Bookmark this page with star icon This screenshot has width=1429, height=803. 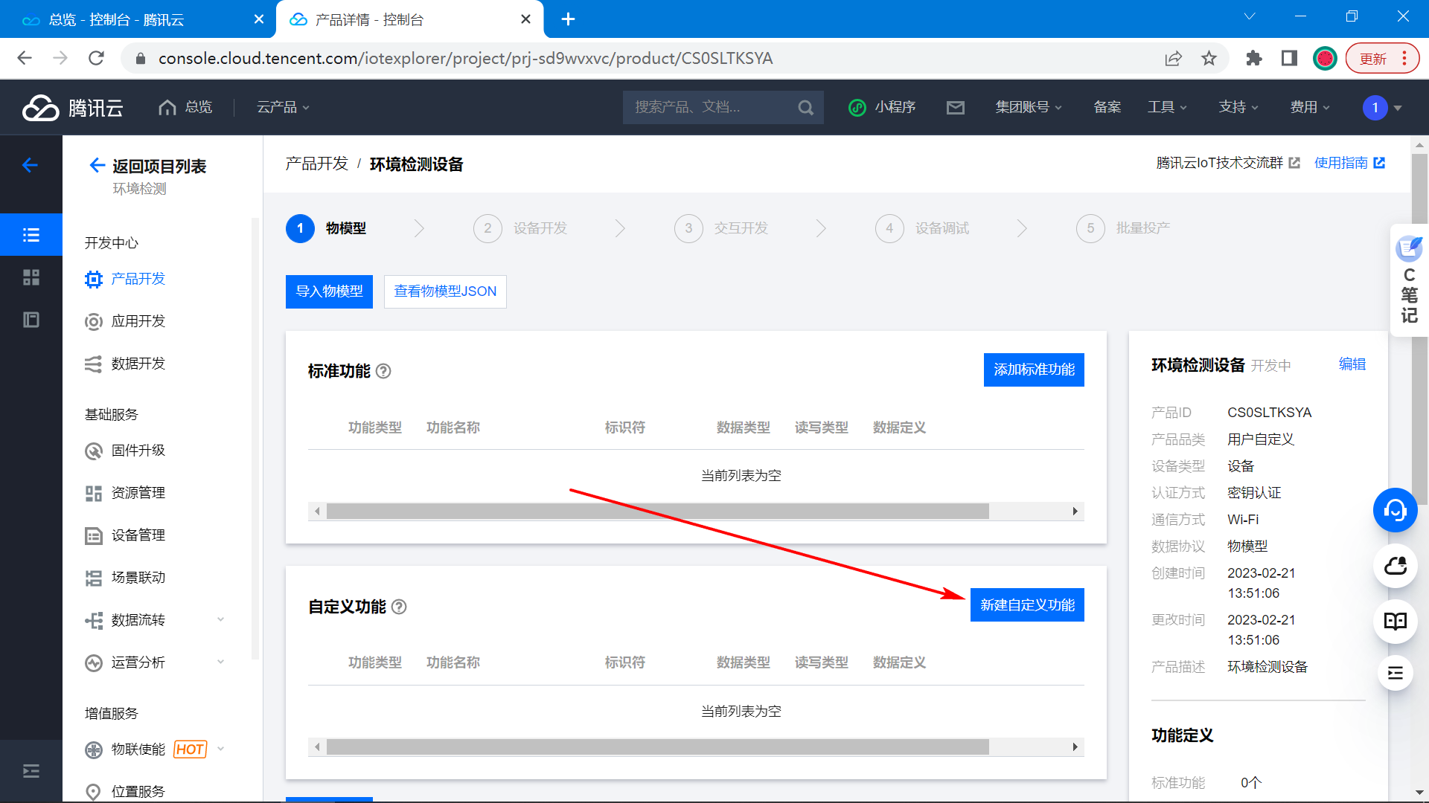[1209, 59]
